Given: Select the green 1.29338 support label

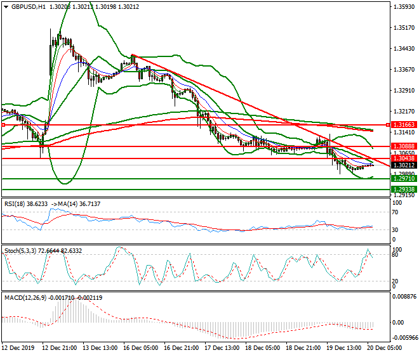Looking at the screenshot, I should tap(402, 190).
